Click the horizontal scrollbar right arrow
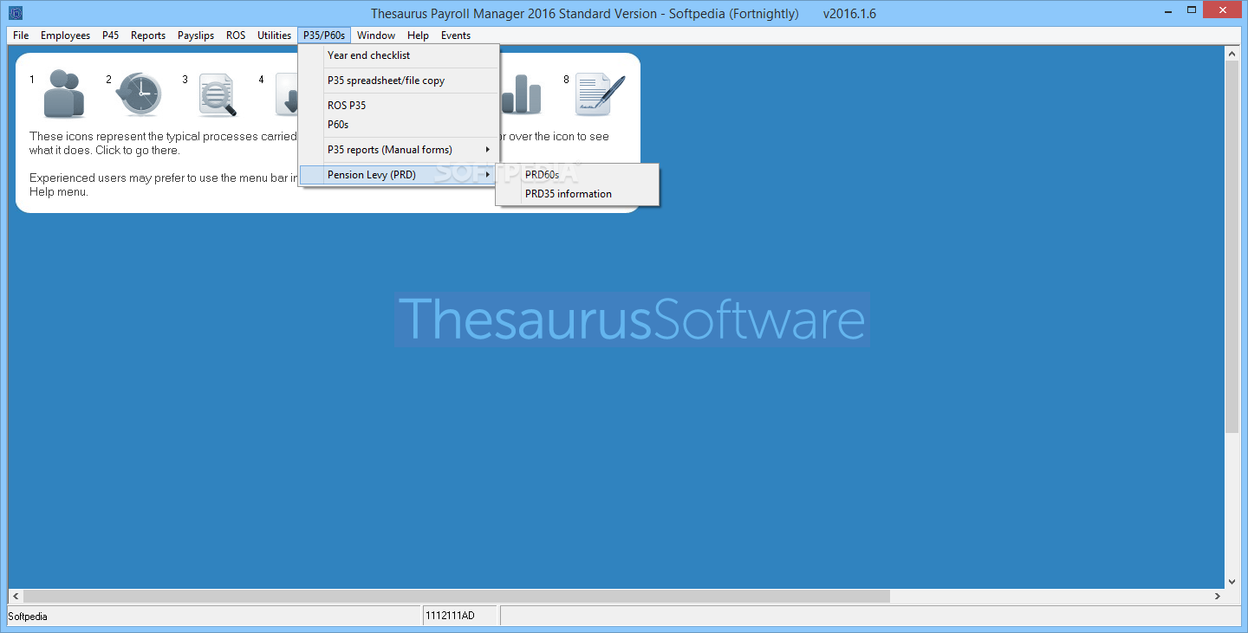 [x=1217, y=597]
